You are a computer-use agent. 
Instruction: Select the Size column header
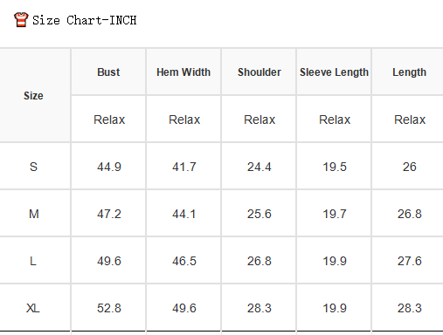(x=33, y=96)
